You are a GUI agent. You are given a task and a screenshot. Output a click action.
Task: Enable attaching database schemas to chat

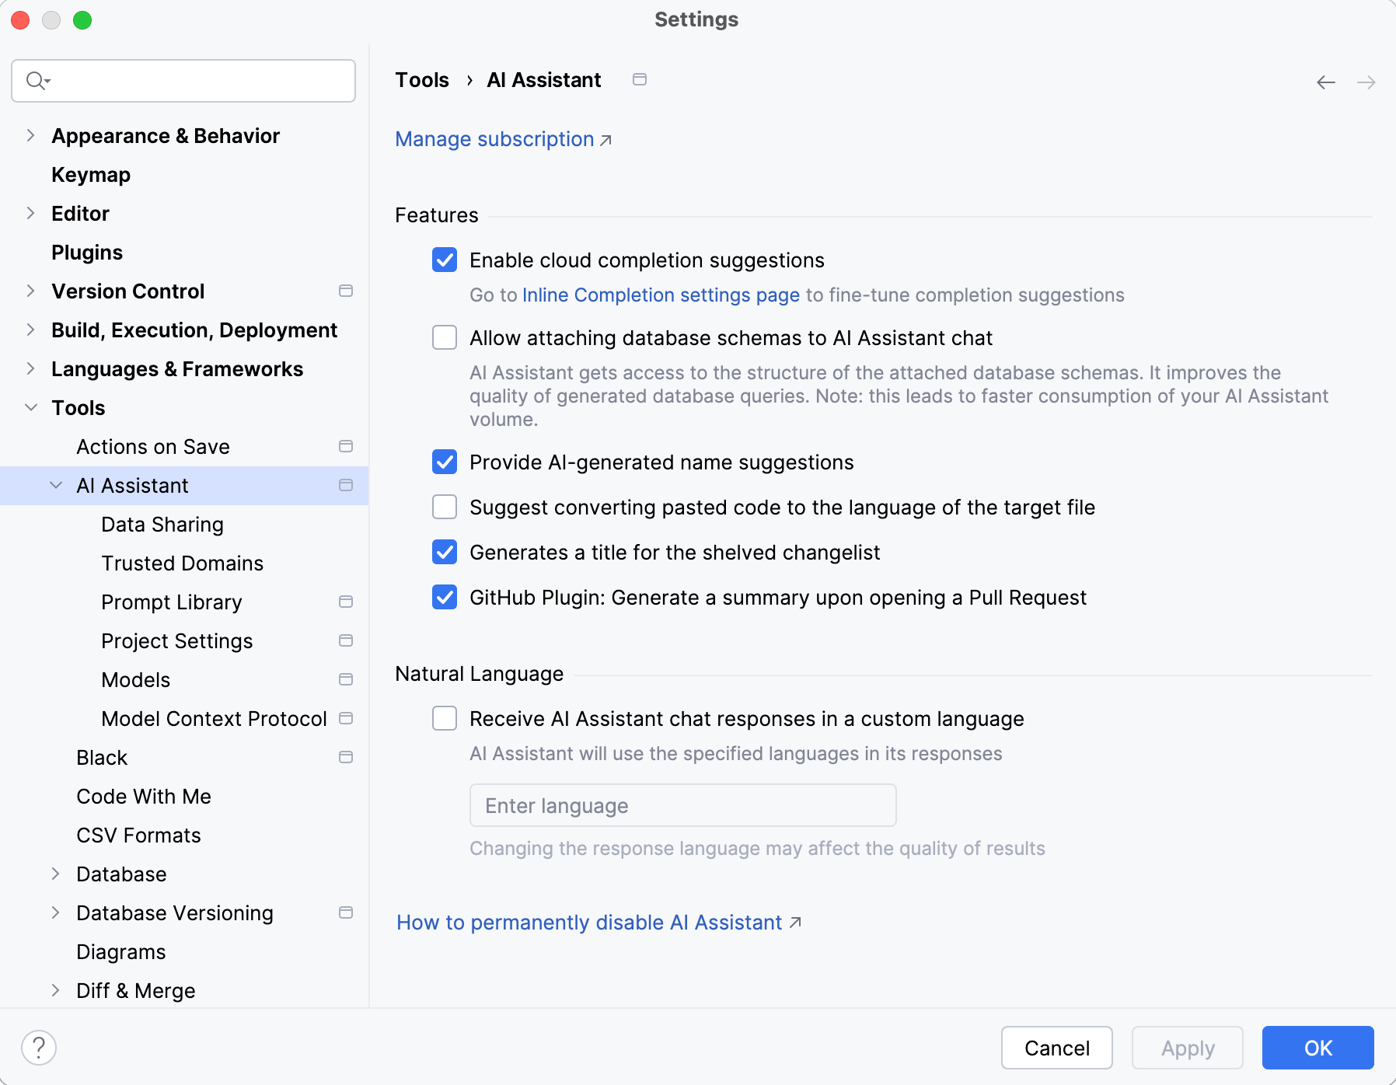tap(445, 338)
